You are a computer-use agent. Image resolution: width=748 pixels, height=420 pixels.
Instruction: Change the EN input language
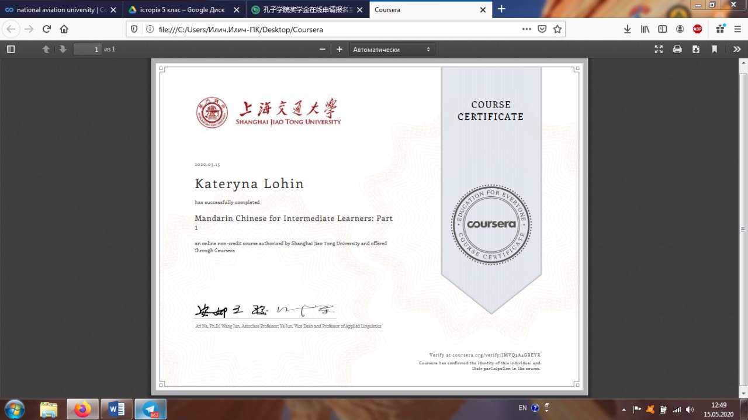point(522,408)
